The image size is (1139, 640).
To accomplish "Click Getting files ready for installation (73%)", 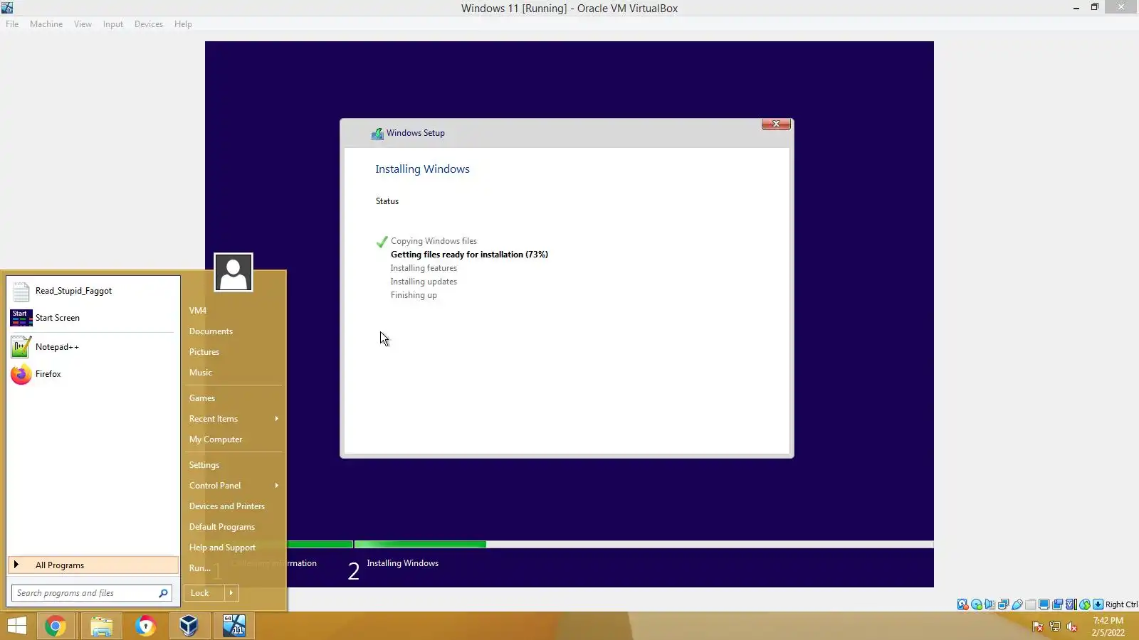I will [x=469, y=255].
